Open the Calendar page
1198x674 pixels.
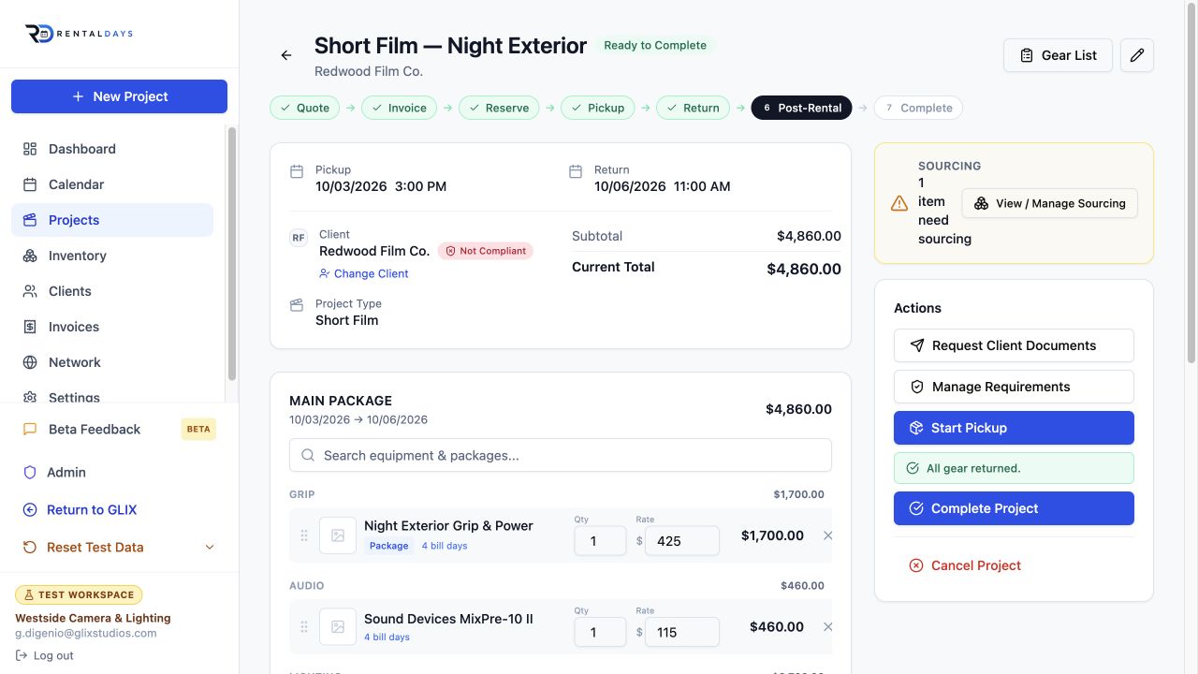(112, 184)
